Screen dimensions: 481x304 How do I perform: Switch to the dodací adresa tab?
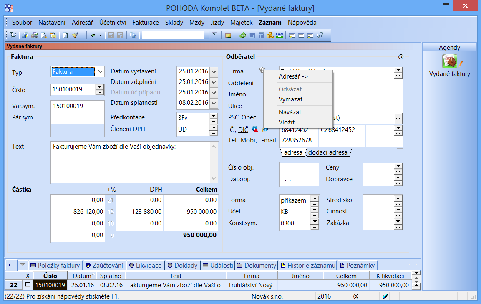click(327, 152)
